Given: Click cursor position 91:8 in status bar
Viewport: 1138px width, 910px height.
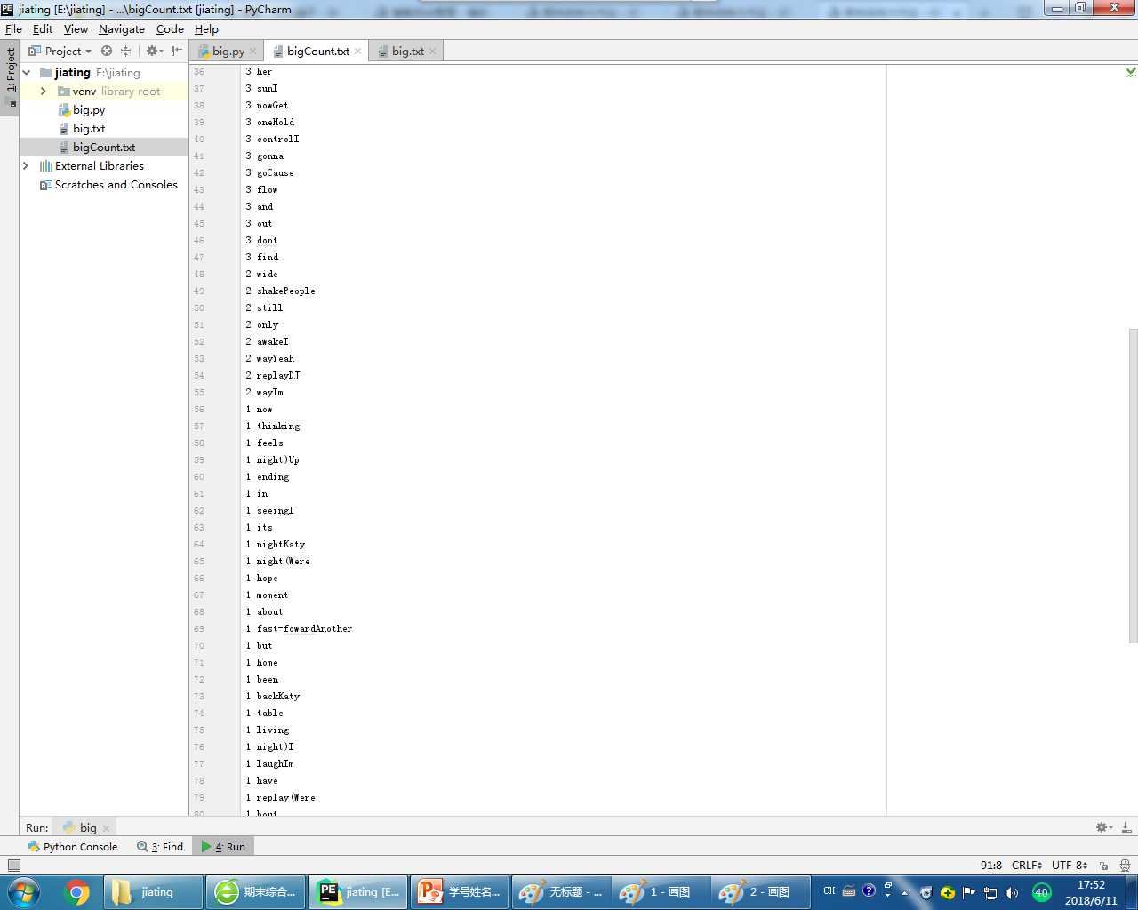Looking at the screenshot, I should 991,865.
